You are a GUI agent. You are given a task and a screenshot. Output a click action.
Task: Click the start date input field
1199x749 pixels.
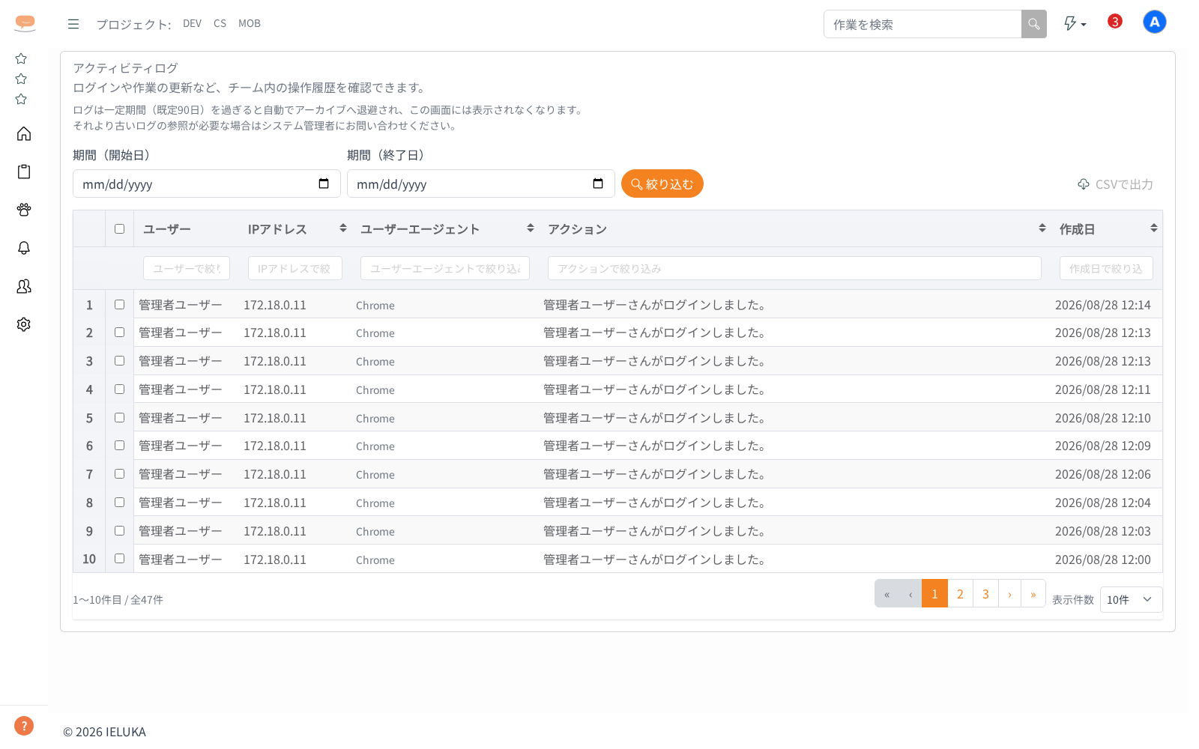coord(207,184)
